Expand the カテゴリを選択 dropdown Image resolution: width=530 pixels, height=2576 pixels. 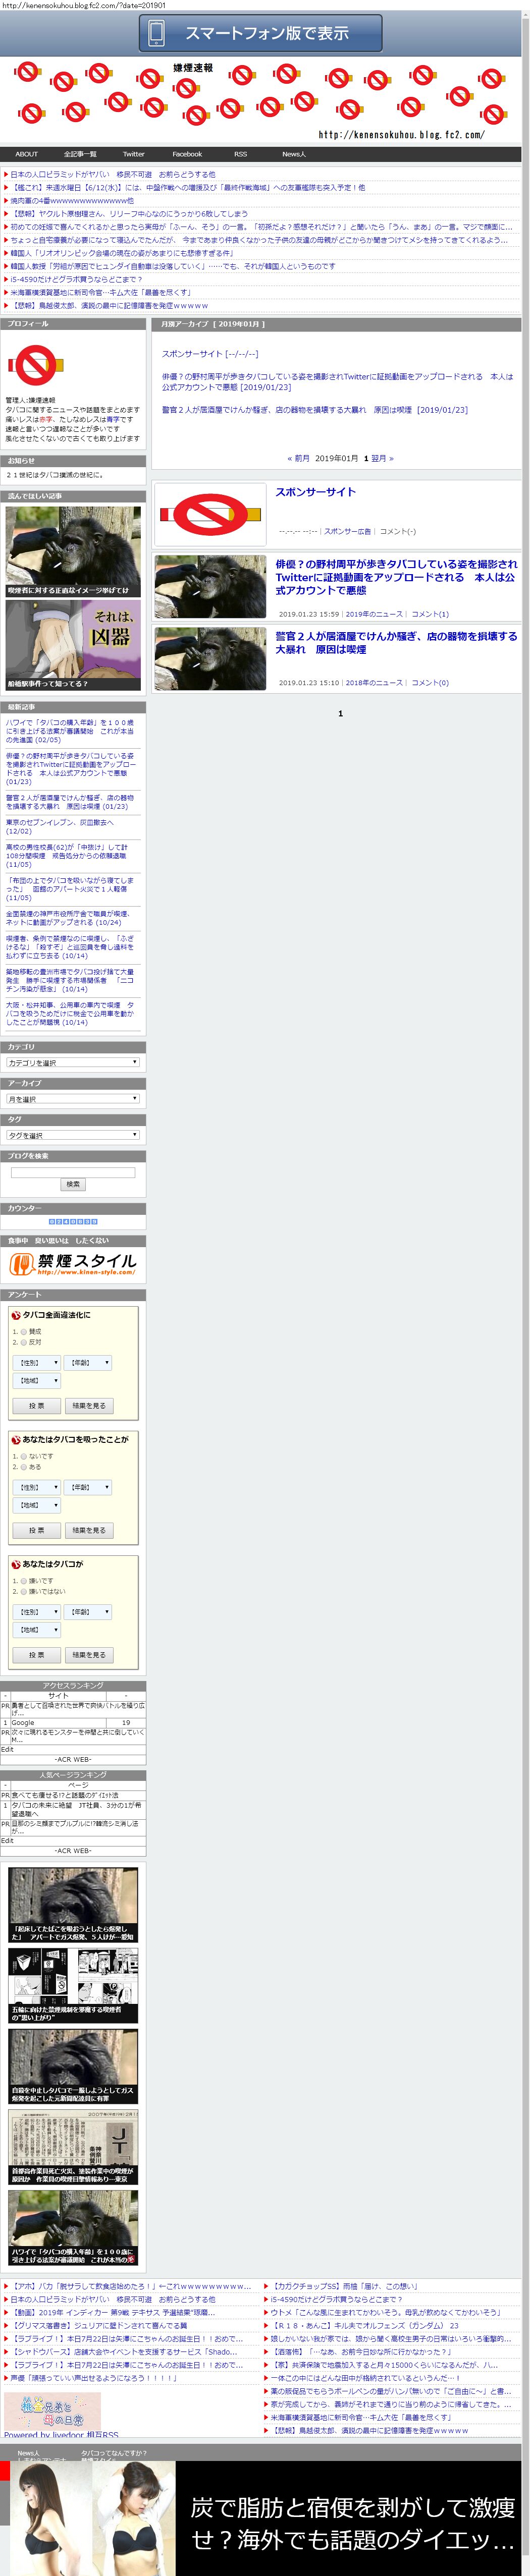[73, 1062]
